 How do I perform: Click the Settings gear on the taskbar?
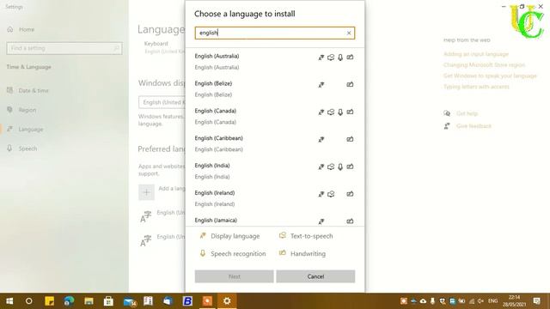point(227,301)
